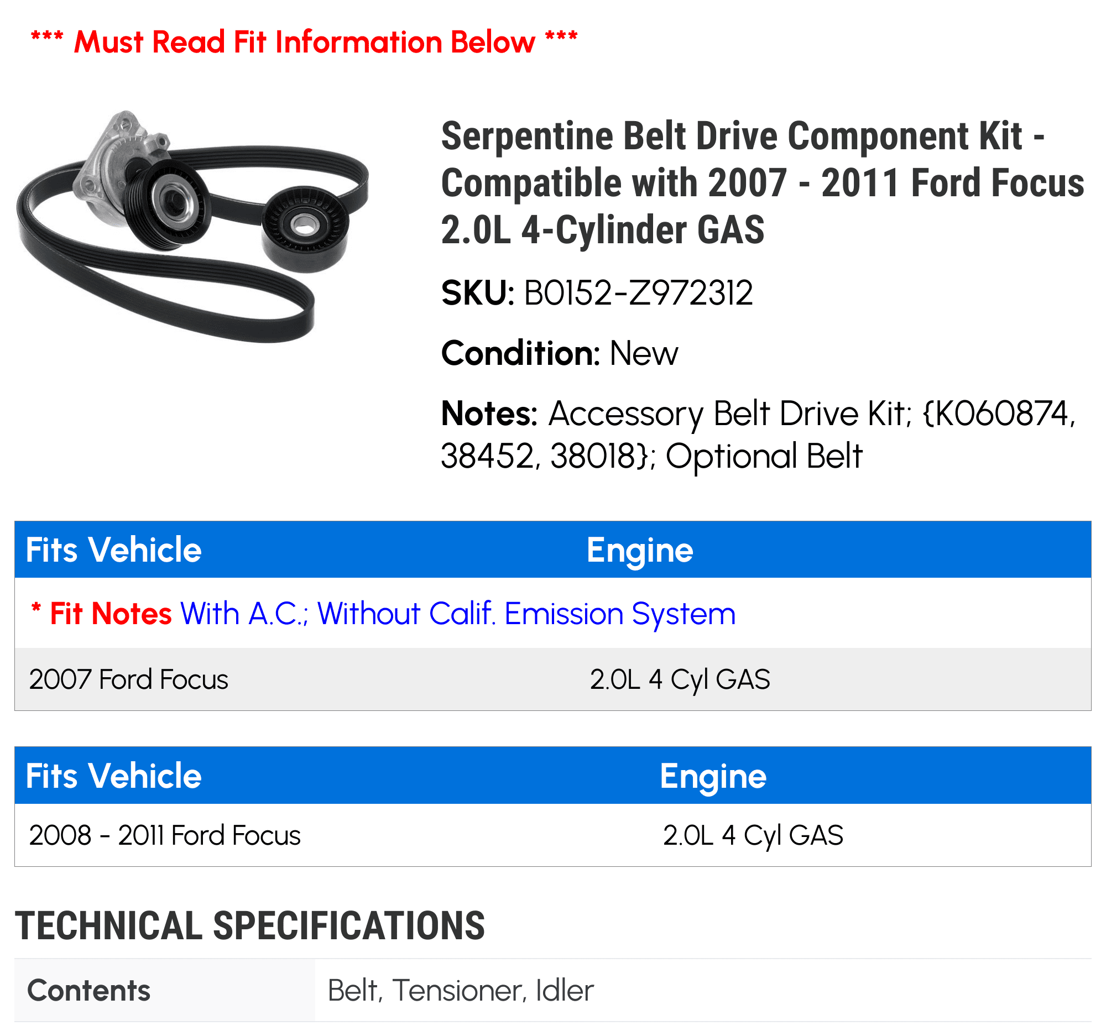Viewport: 1106px width, 1036px height.
Task: Click the first Engine column header
Action: [x=640, y=551]
